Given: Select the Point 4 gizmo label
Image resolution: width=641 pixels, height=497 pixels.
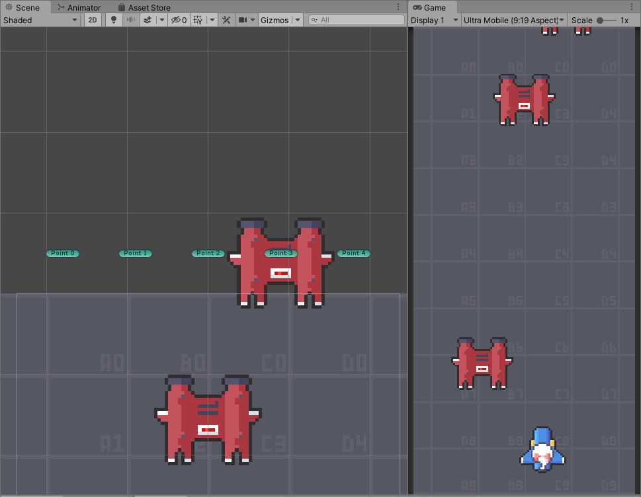Looking at the screenshot, I should pyautogui.click(x=354, y=253).
